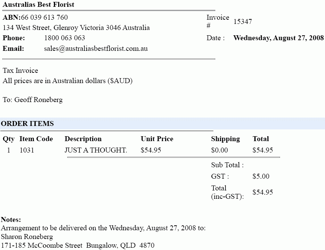
Task: Click the recipient name Geoff Roneberg
Action: pos(38,100)
